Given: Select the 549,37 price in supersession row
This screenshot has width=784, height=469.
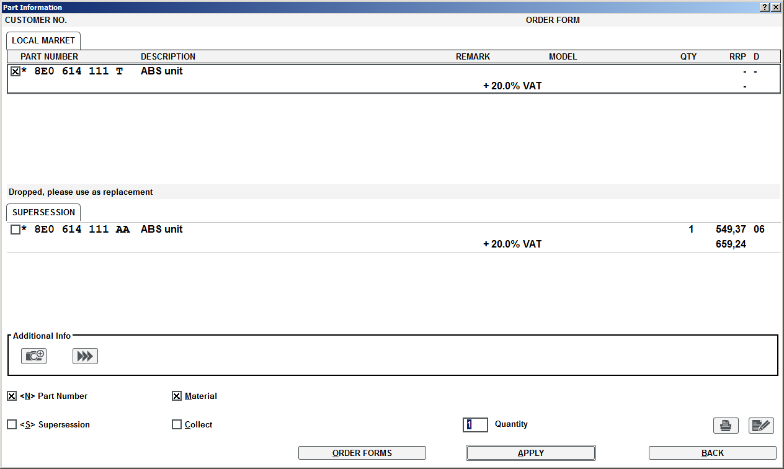Looking at the screenshot, I should click(731, 230).
